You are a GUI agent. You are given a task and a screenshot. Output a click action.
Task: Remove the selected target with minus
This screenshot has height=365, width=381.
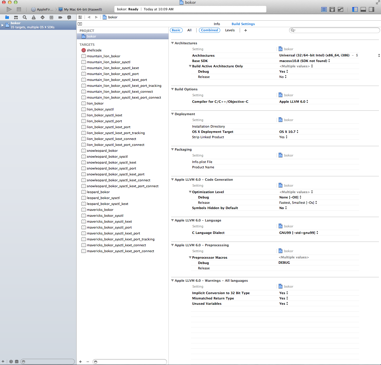[x=88, y=362]
